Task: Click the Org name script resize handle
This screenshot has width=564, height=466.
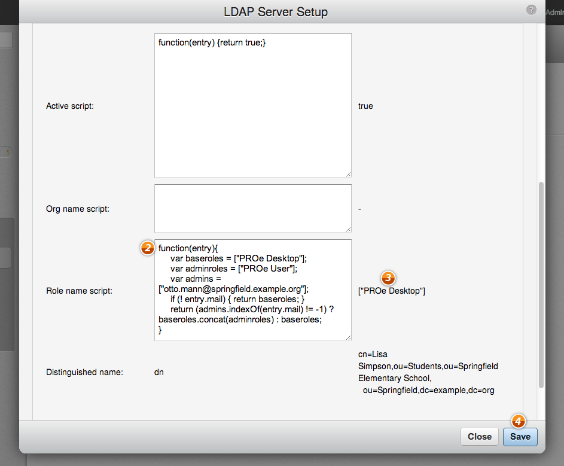Action: coord(348,229)
